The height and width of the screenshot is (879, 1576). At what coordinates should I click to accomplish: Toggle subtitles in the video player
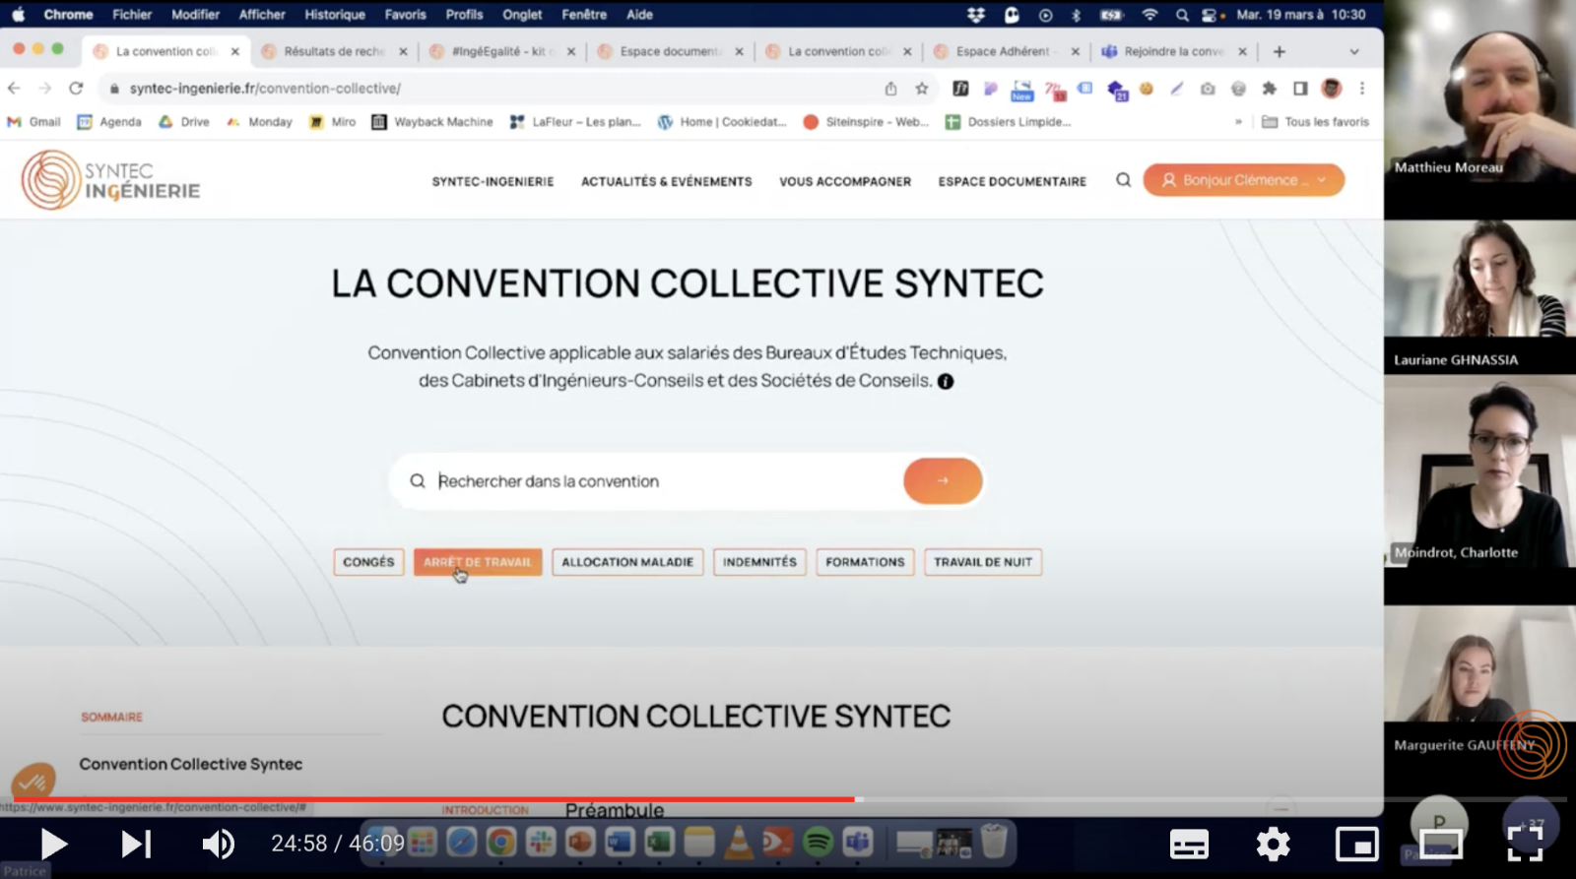point(1189,844)
